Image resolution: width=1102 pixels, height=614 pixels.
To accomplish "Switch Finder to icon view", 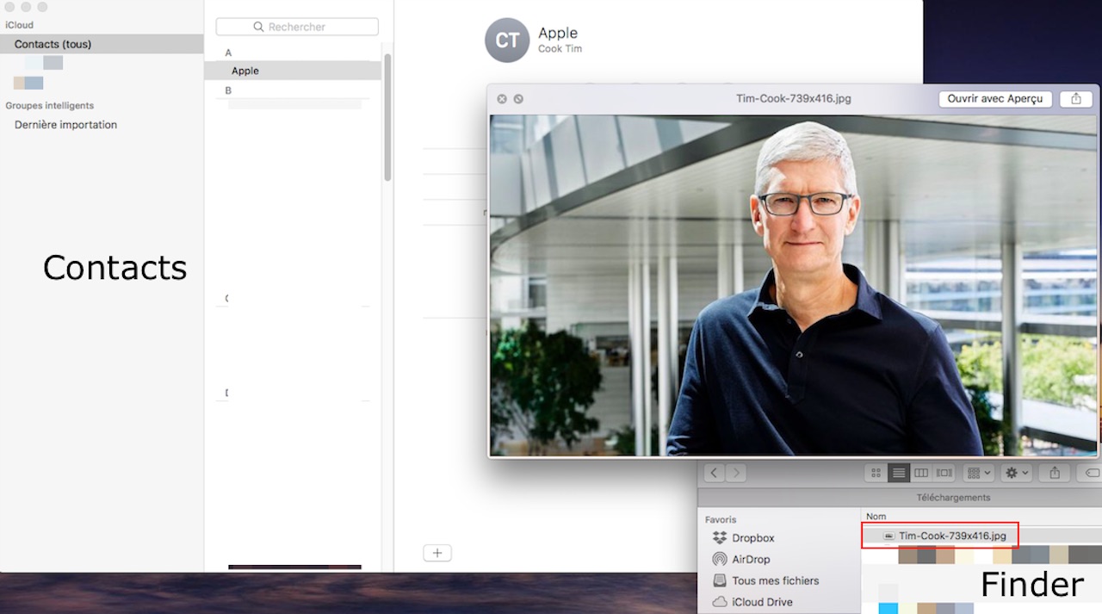I will [876, 473].
